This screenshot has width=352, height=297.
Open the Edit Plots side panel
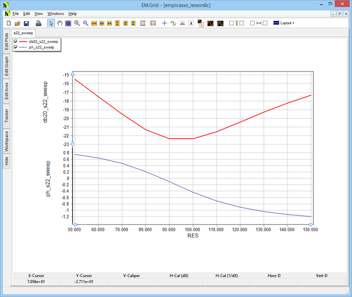(6, 41)
